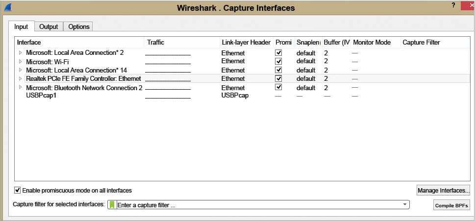The width and height of the screenshot is (475, 221).
Task: Click the Manage Interfaces button
Action: [x=443, y=190]
